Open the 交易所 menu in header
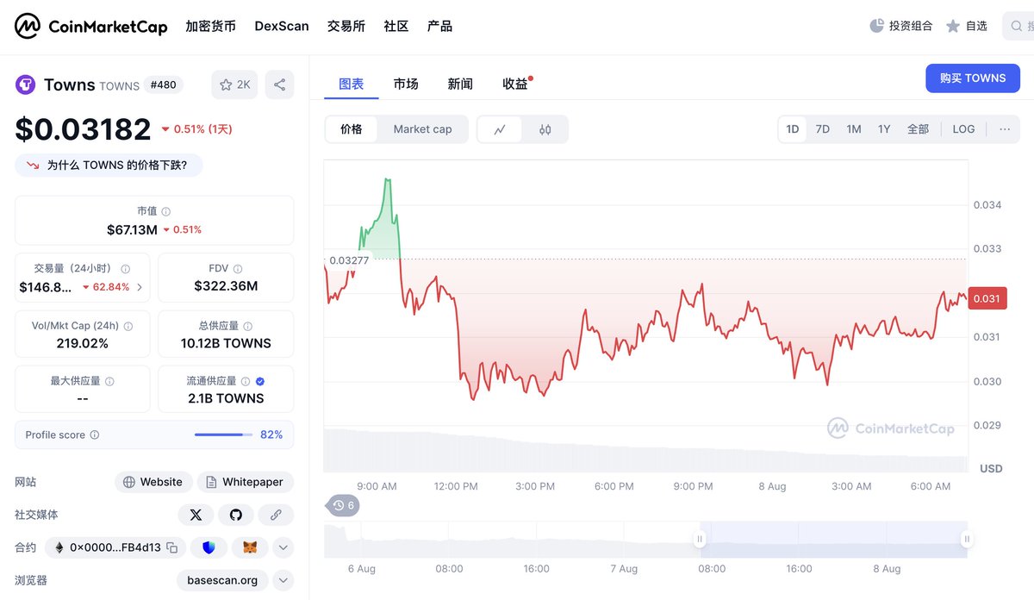The image size is (1034, 600). (x=346, y=26)
